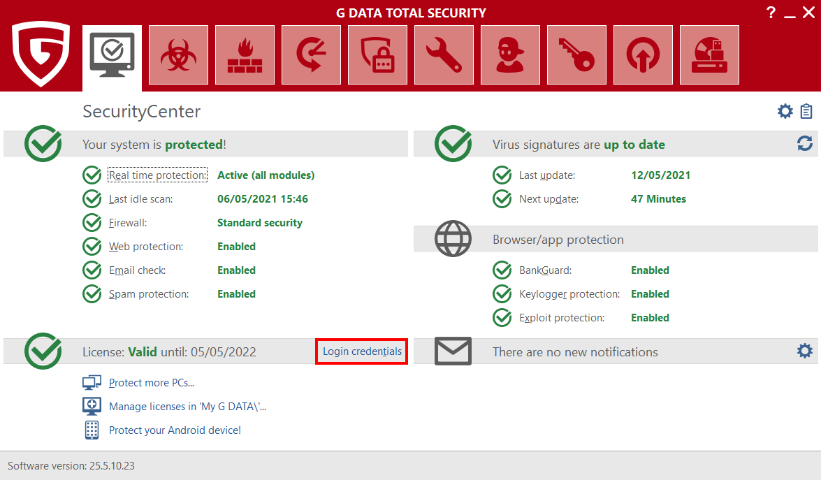Image resolution: width=821 pixels, height=480 pixels.
Task: Click checkmark beside Spam protection
Action: pos(92,293)
